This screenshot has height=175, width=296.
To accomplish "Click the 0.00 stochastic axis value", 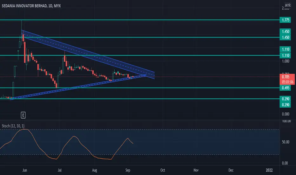I will (285, 163).
